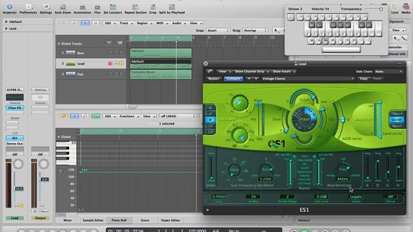Expand the Lead track inspector section
This screenshot has width=413, height=232.
6,28
